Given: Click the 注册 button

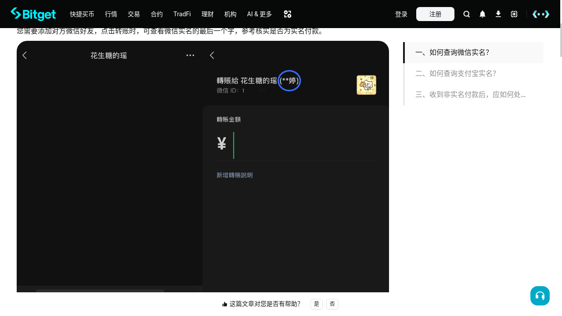Looking at the screenshot, I should (435, 14).
